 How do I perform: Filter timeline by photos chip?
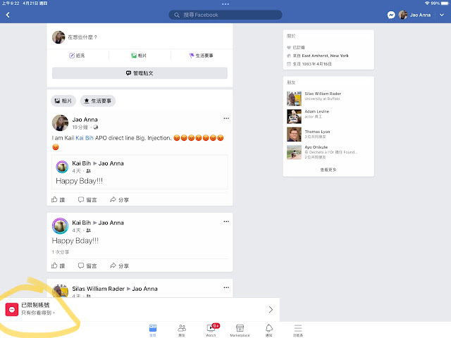(63, 101)
